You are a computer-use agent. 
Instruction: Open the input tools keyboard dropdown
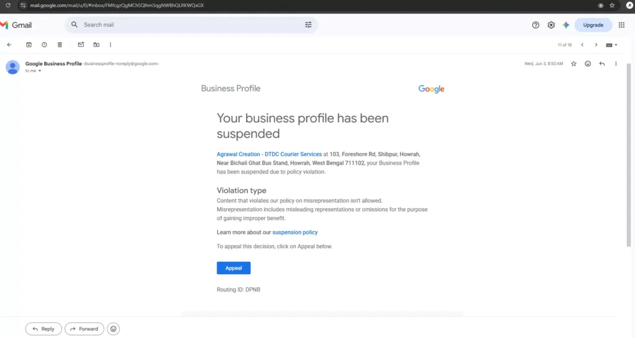tap(611, 45)
